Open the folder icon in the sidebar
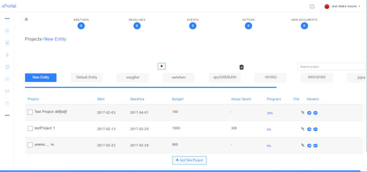367x172 pixels. tap(7, 79)
